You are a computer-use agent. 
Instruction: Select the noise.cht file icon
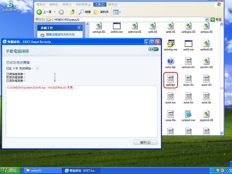coord(206,79)
